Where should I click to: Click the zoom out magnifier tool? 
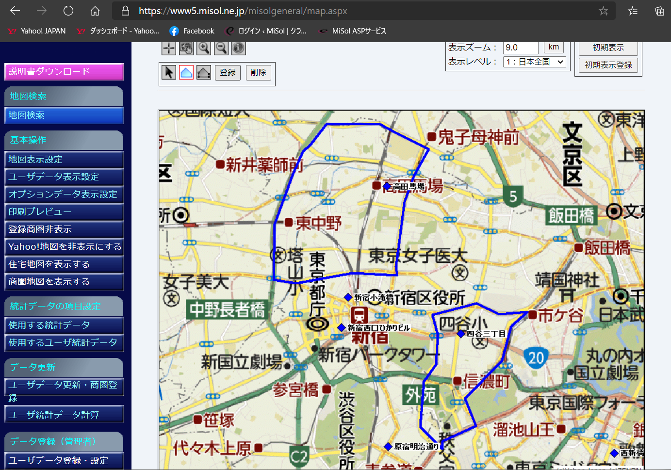[221, 48]
